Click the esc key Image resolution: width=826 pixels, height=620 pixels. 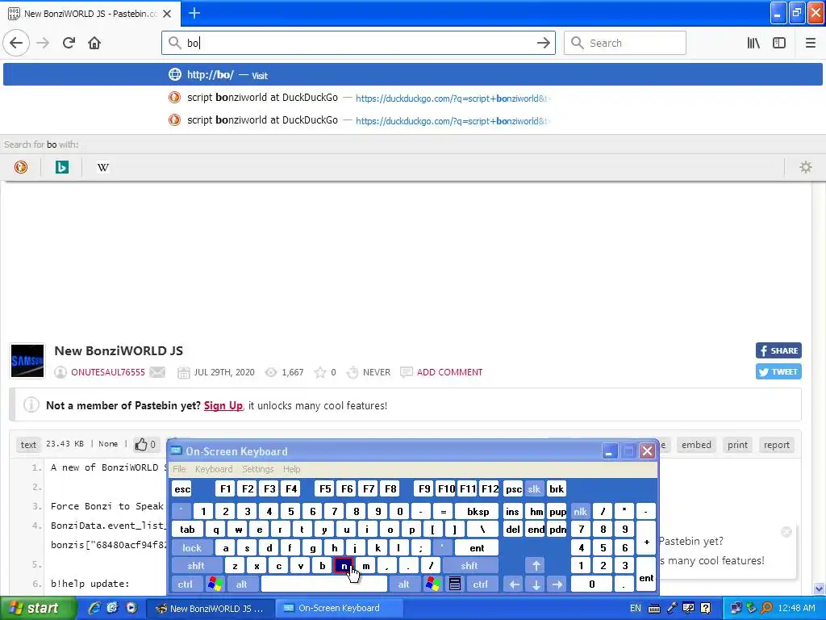coord(182,488)
